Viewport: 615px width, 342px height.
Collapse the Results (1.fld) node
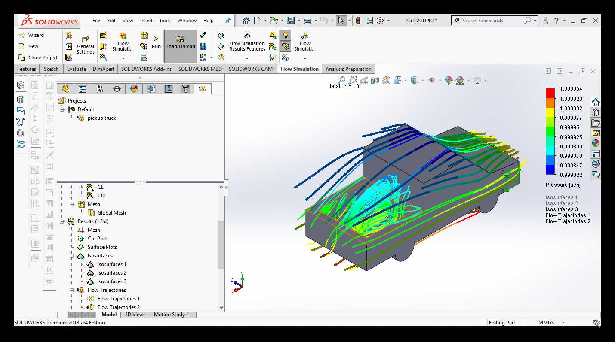tap(62, 221)
